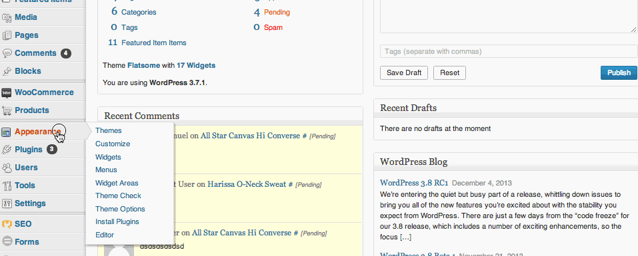The height and width of the screenshot is (256, 638).
Task: Open Media in the sidebar
Action: click(x=26, y=17)
